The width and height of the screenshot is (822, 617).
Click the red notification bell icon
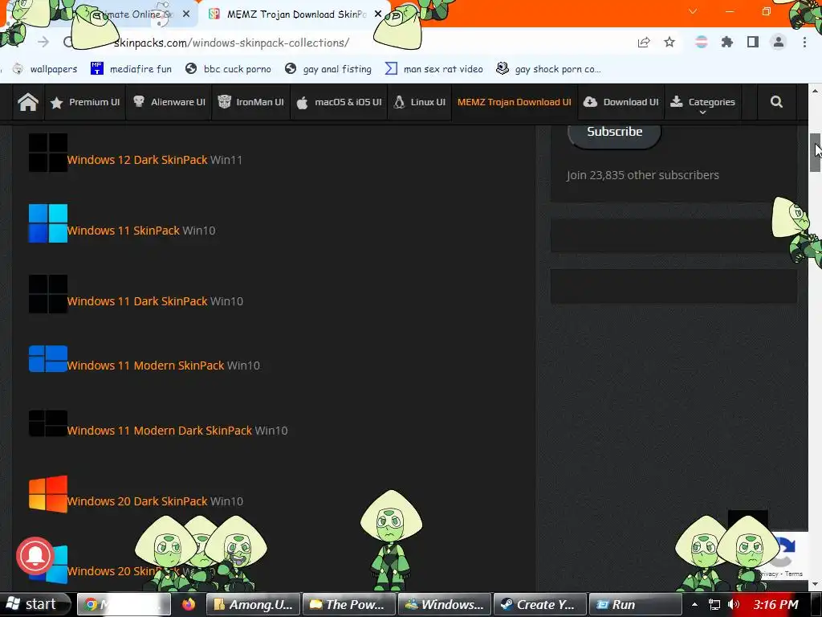pyautogui.click(x=35, y=556)
